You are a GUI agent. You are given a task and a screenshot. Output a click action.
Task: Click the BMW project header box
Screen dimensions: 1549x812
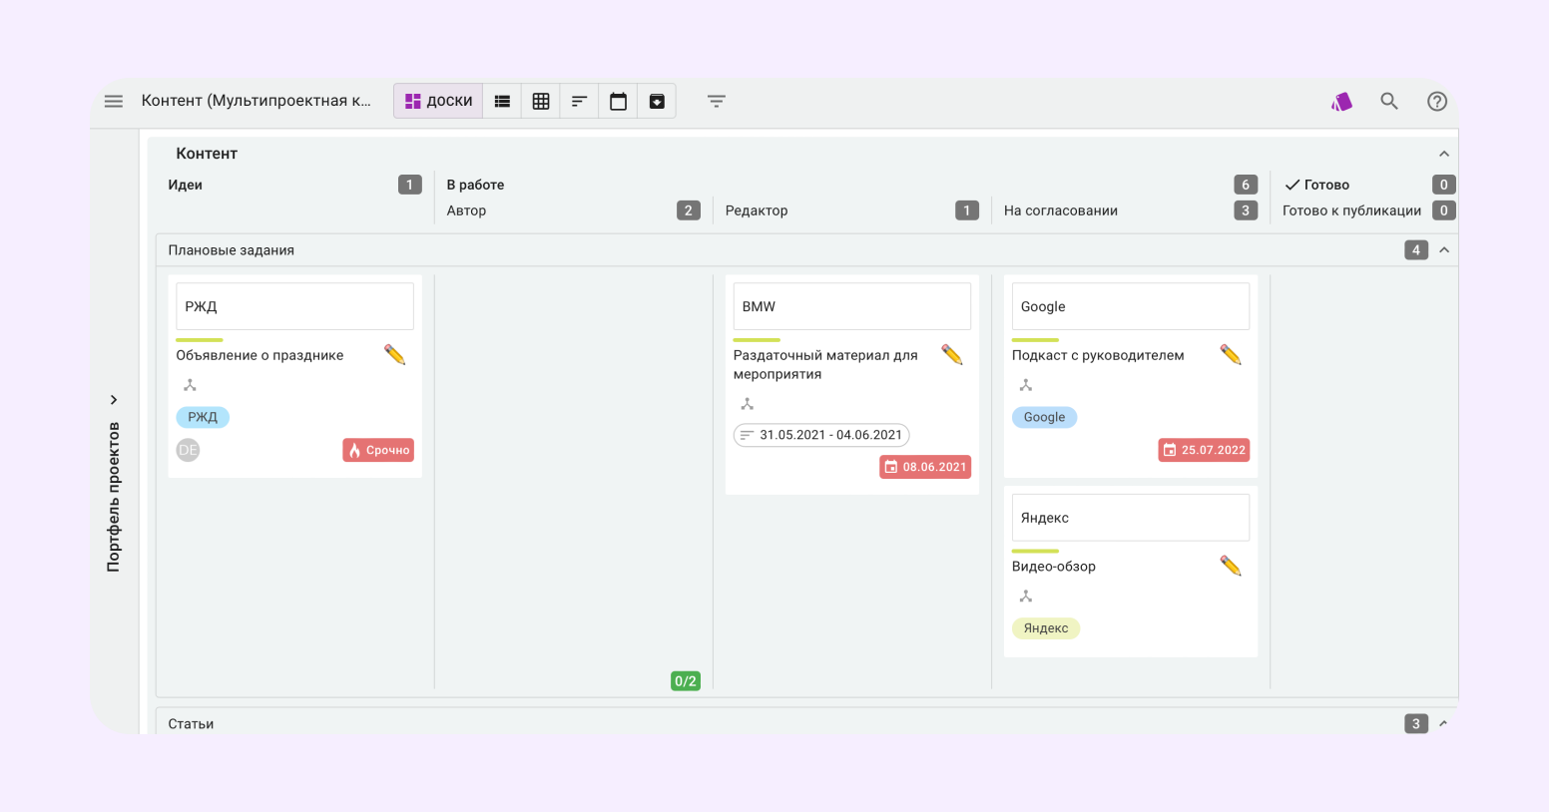click(x=852, y=306)
